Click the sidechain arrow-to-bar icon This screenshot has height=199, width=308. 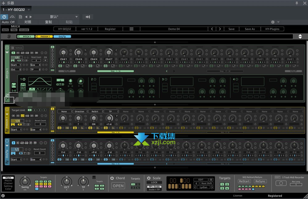point(88,17)
